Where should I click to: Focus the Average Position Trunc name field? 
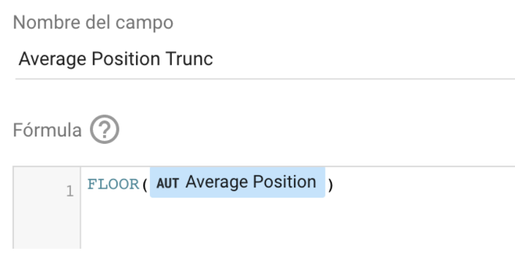click(265, 59)
